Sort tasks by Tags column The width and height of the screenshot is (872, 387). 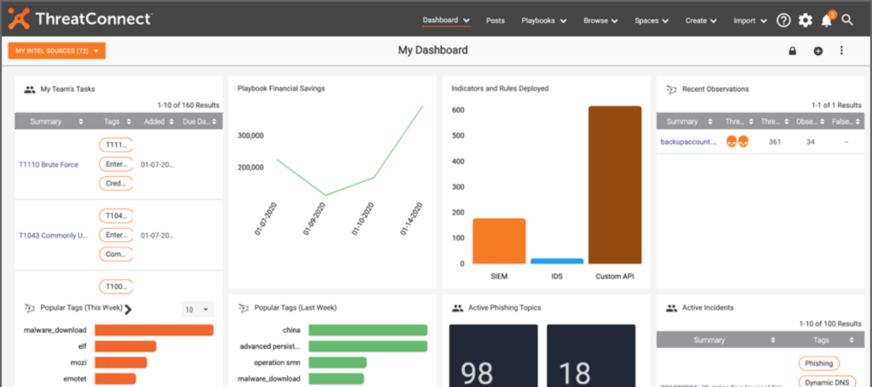[129, 122]
